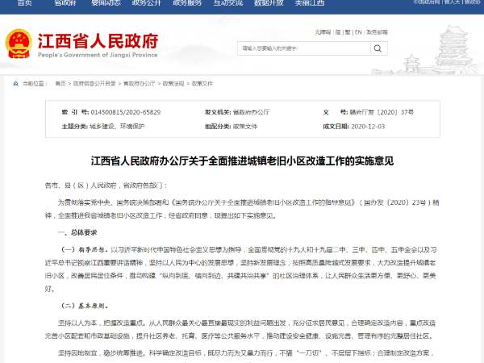Open the 政务公开 navigation menu
Viewport: 484px width, 363px height.
[147, 2]
